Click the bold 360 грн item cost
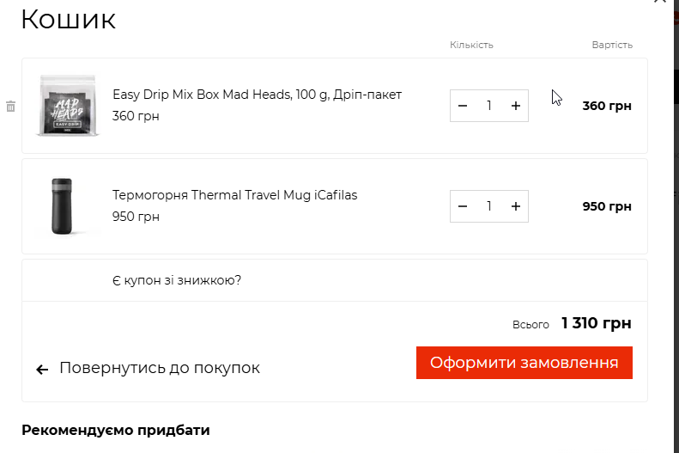The height and width of the screenshot is (453, 679). [607, 106]
